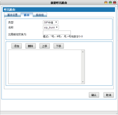The image size is (118, 115).
Task: Open the 类型 dropdown showing SIP中继
Action: point(51,22)
